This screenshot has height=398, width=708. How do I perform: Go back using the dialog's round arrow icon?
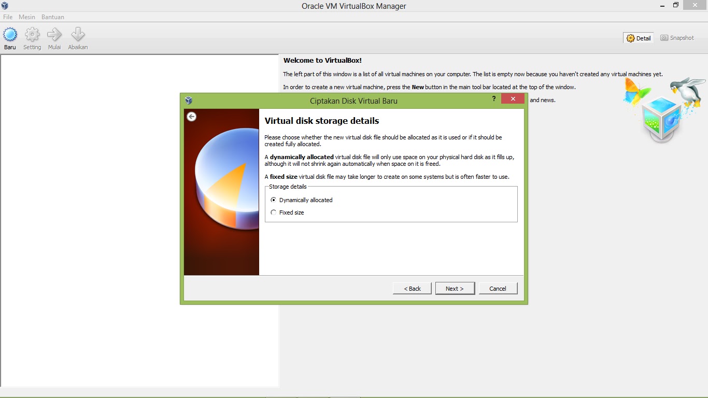point(192,117)
